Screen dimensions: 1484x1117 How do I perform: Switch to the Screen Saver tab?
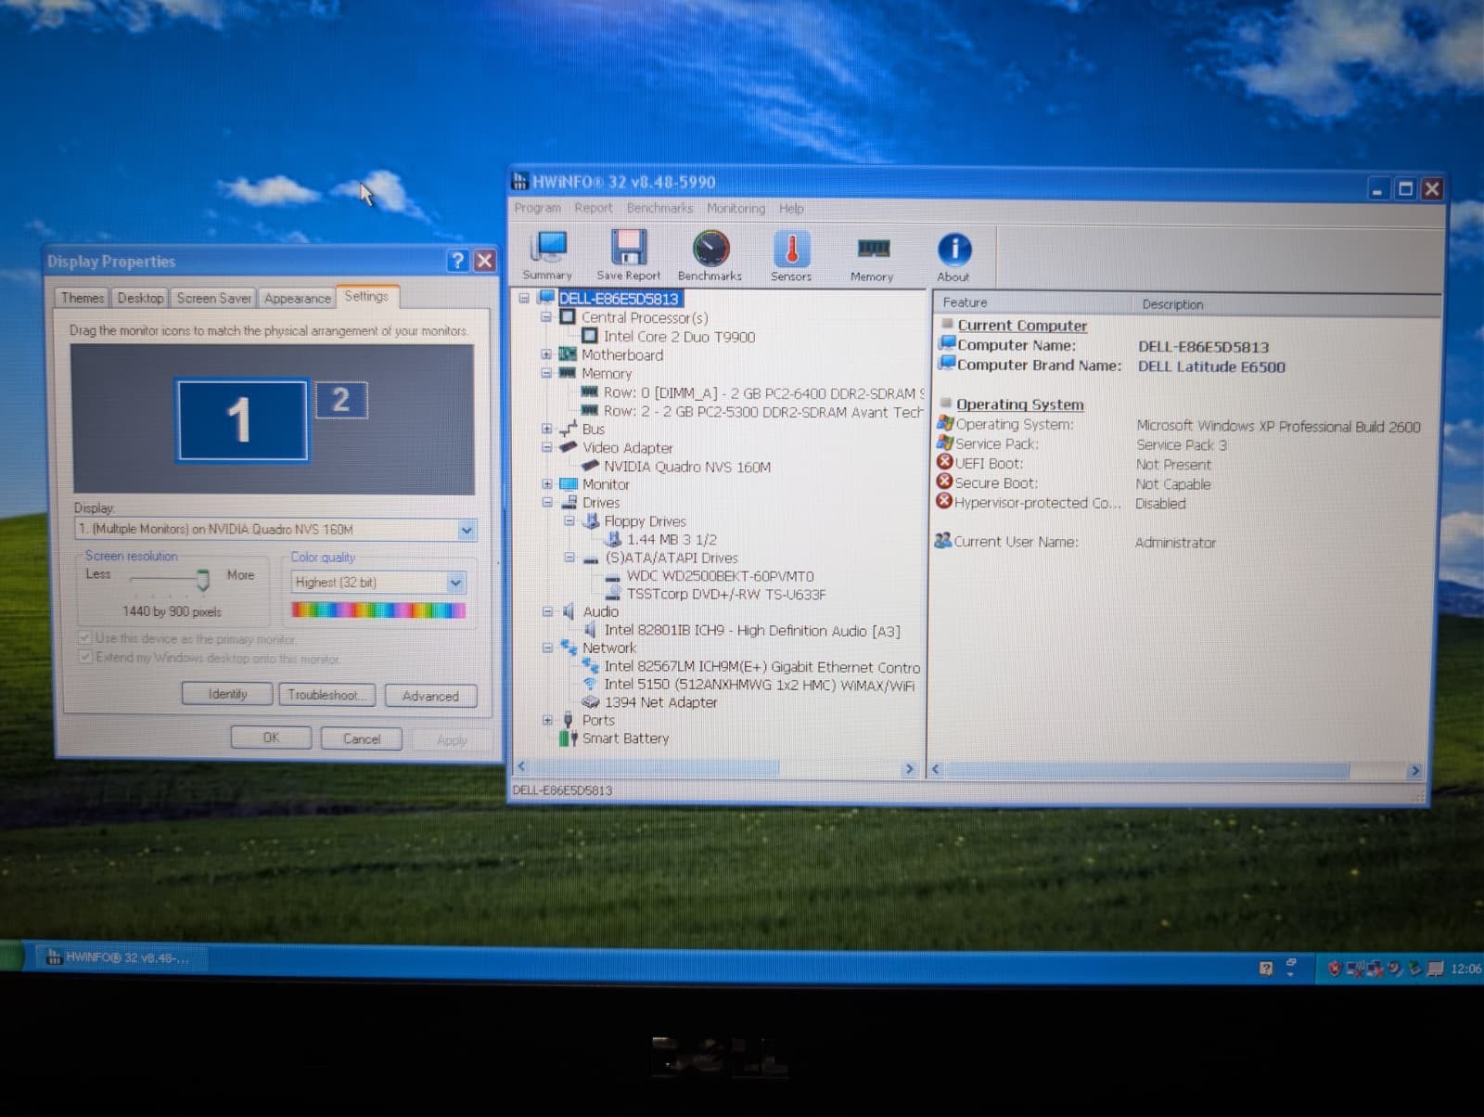pyautogui.click(x=213, y=298)
